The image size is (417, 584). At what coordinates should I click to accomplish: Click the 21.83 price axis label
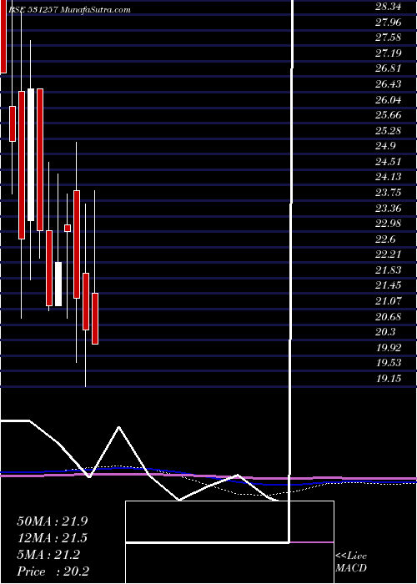click(388, 270)
